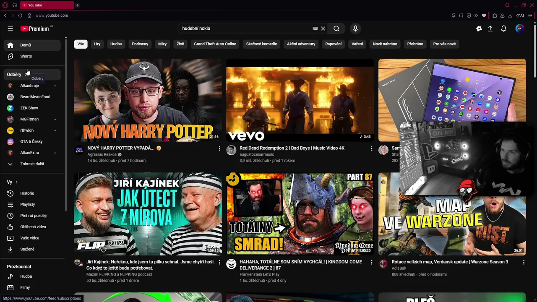Click the site security padlock icon
Screen dimensions: 537x302
pyautogui.click(x=29, y=16)
